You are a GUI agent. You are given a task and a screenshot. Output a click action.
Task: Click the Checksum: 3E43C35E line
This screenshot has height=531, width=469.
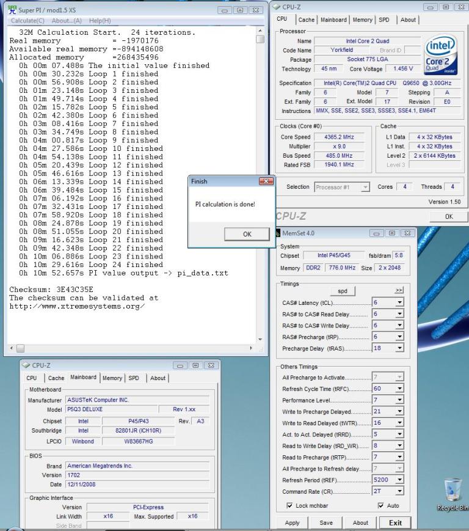[51, 290]
